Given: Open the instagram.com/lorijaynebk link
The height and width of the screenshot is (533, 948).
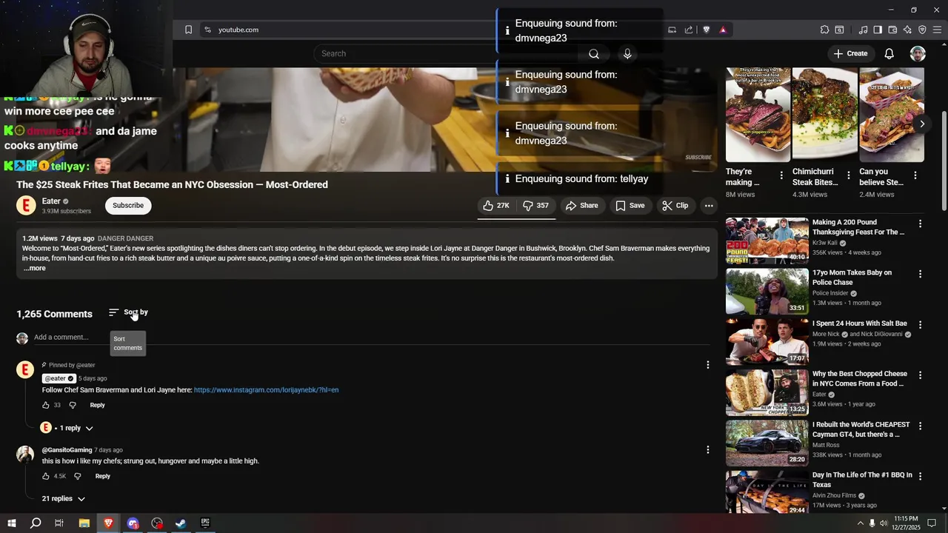Looking at the screenshot, I should (266, 390).
